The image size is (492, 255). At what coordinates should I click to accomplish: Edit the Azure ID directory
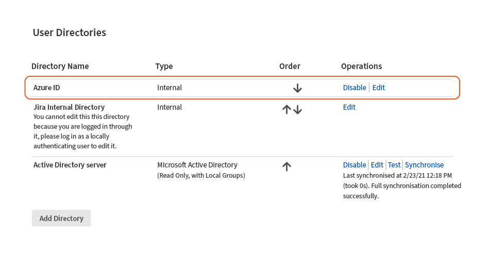pyautogui.click(x=379, y=88)
